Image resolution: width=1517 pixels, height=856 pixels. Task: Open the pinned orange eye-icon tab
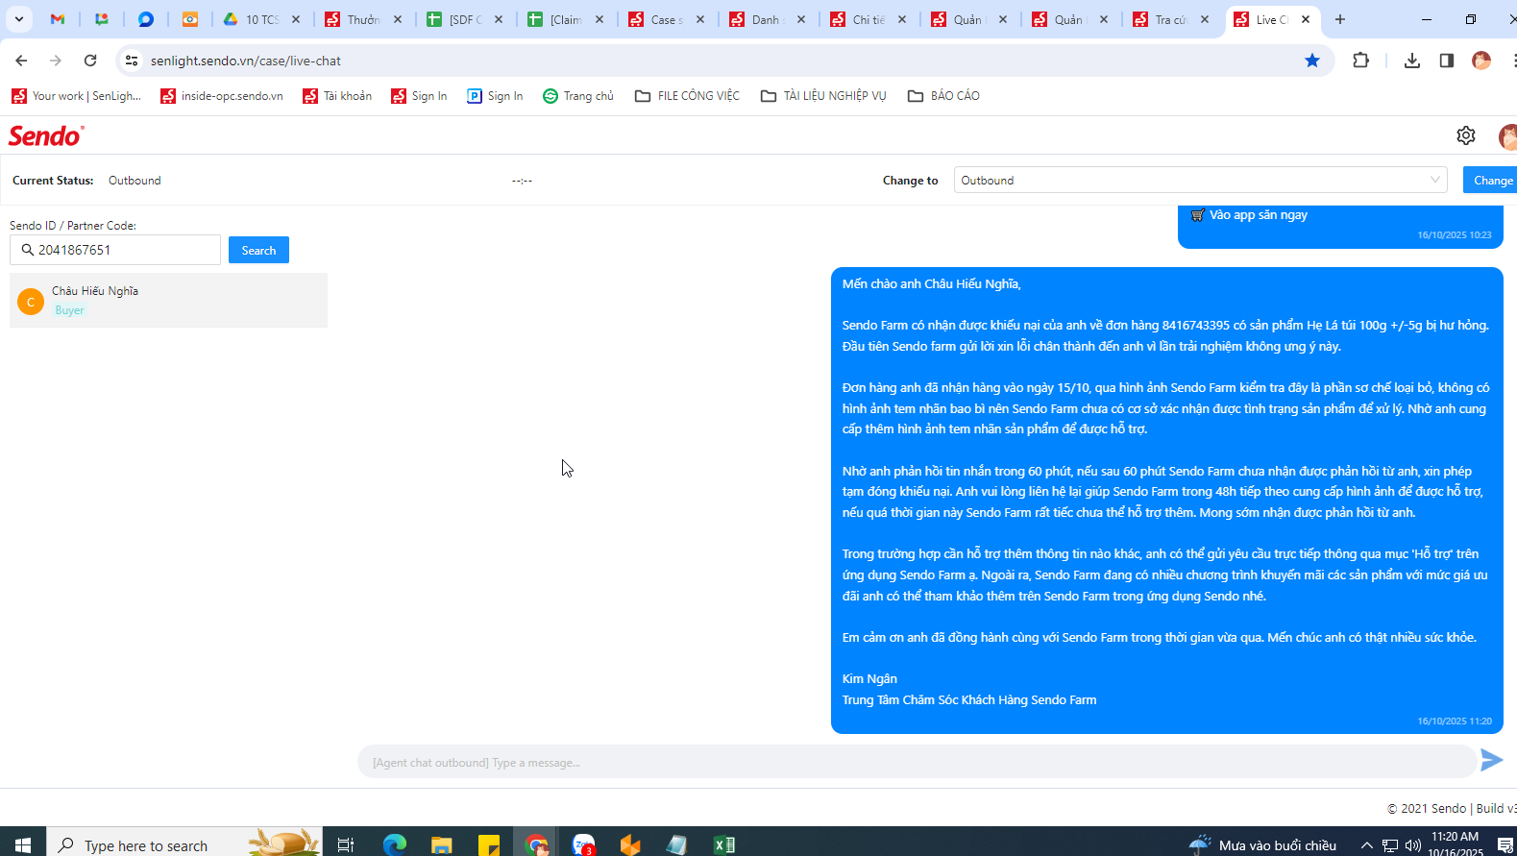pos(190,19)
